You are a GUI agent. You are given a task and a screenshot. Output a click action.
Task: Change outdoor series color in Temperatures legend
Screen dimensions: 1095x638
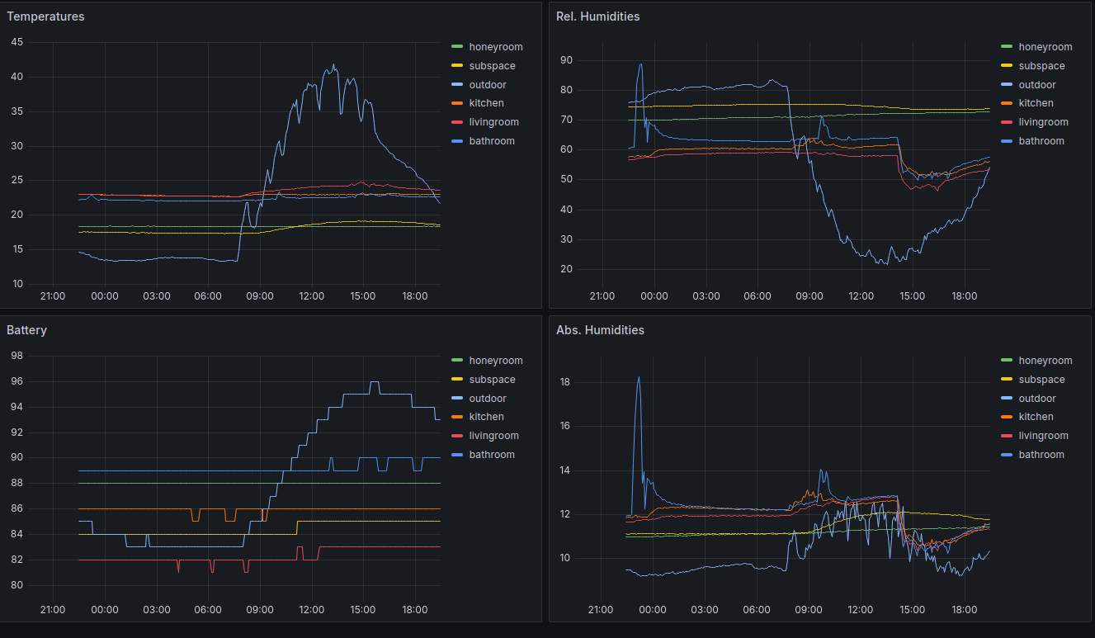point(457,85)
